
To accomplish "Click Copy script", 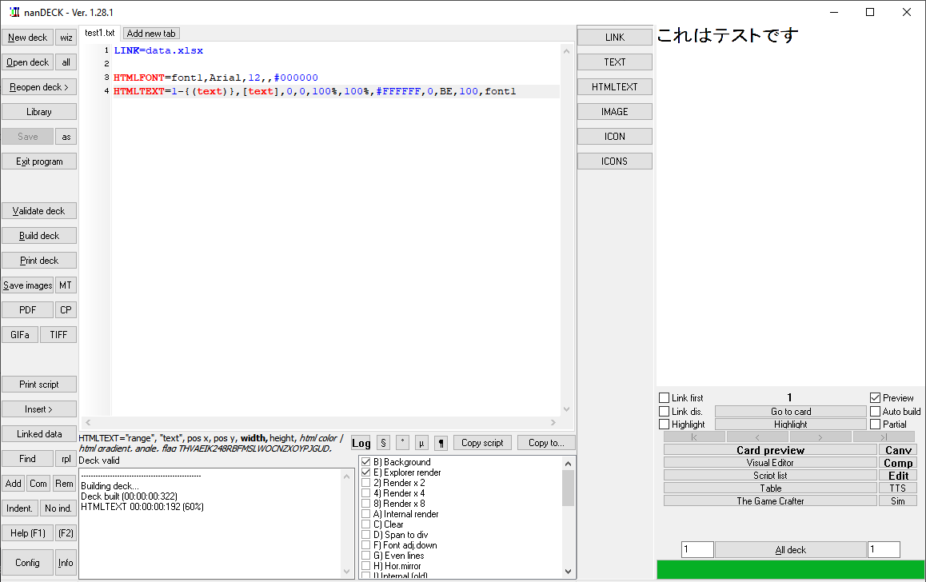I will tap(482, 443).
